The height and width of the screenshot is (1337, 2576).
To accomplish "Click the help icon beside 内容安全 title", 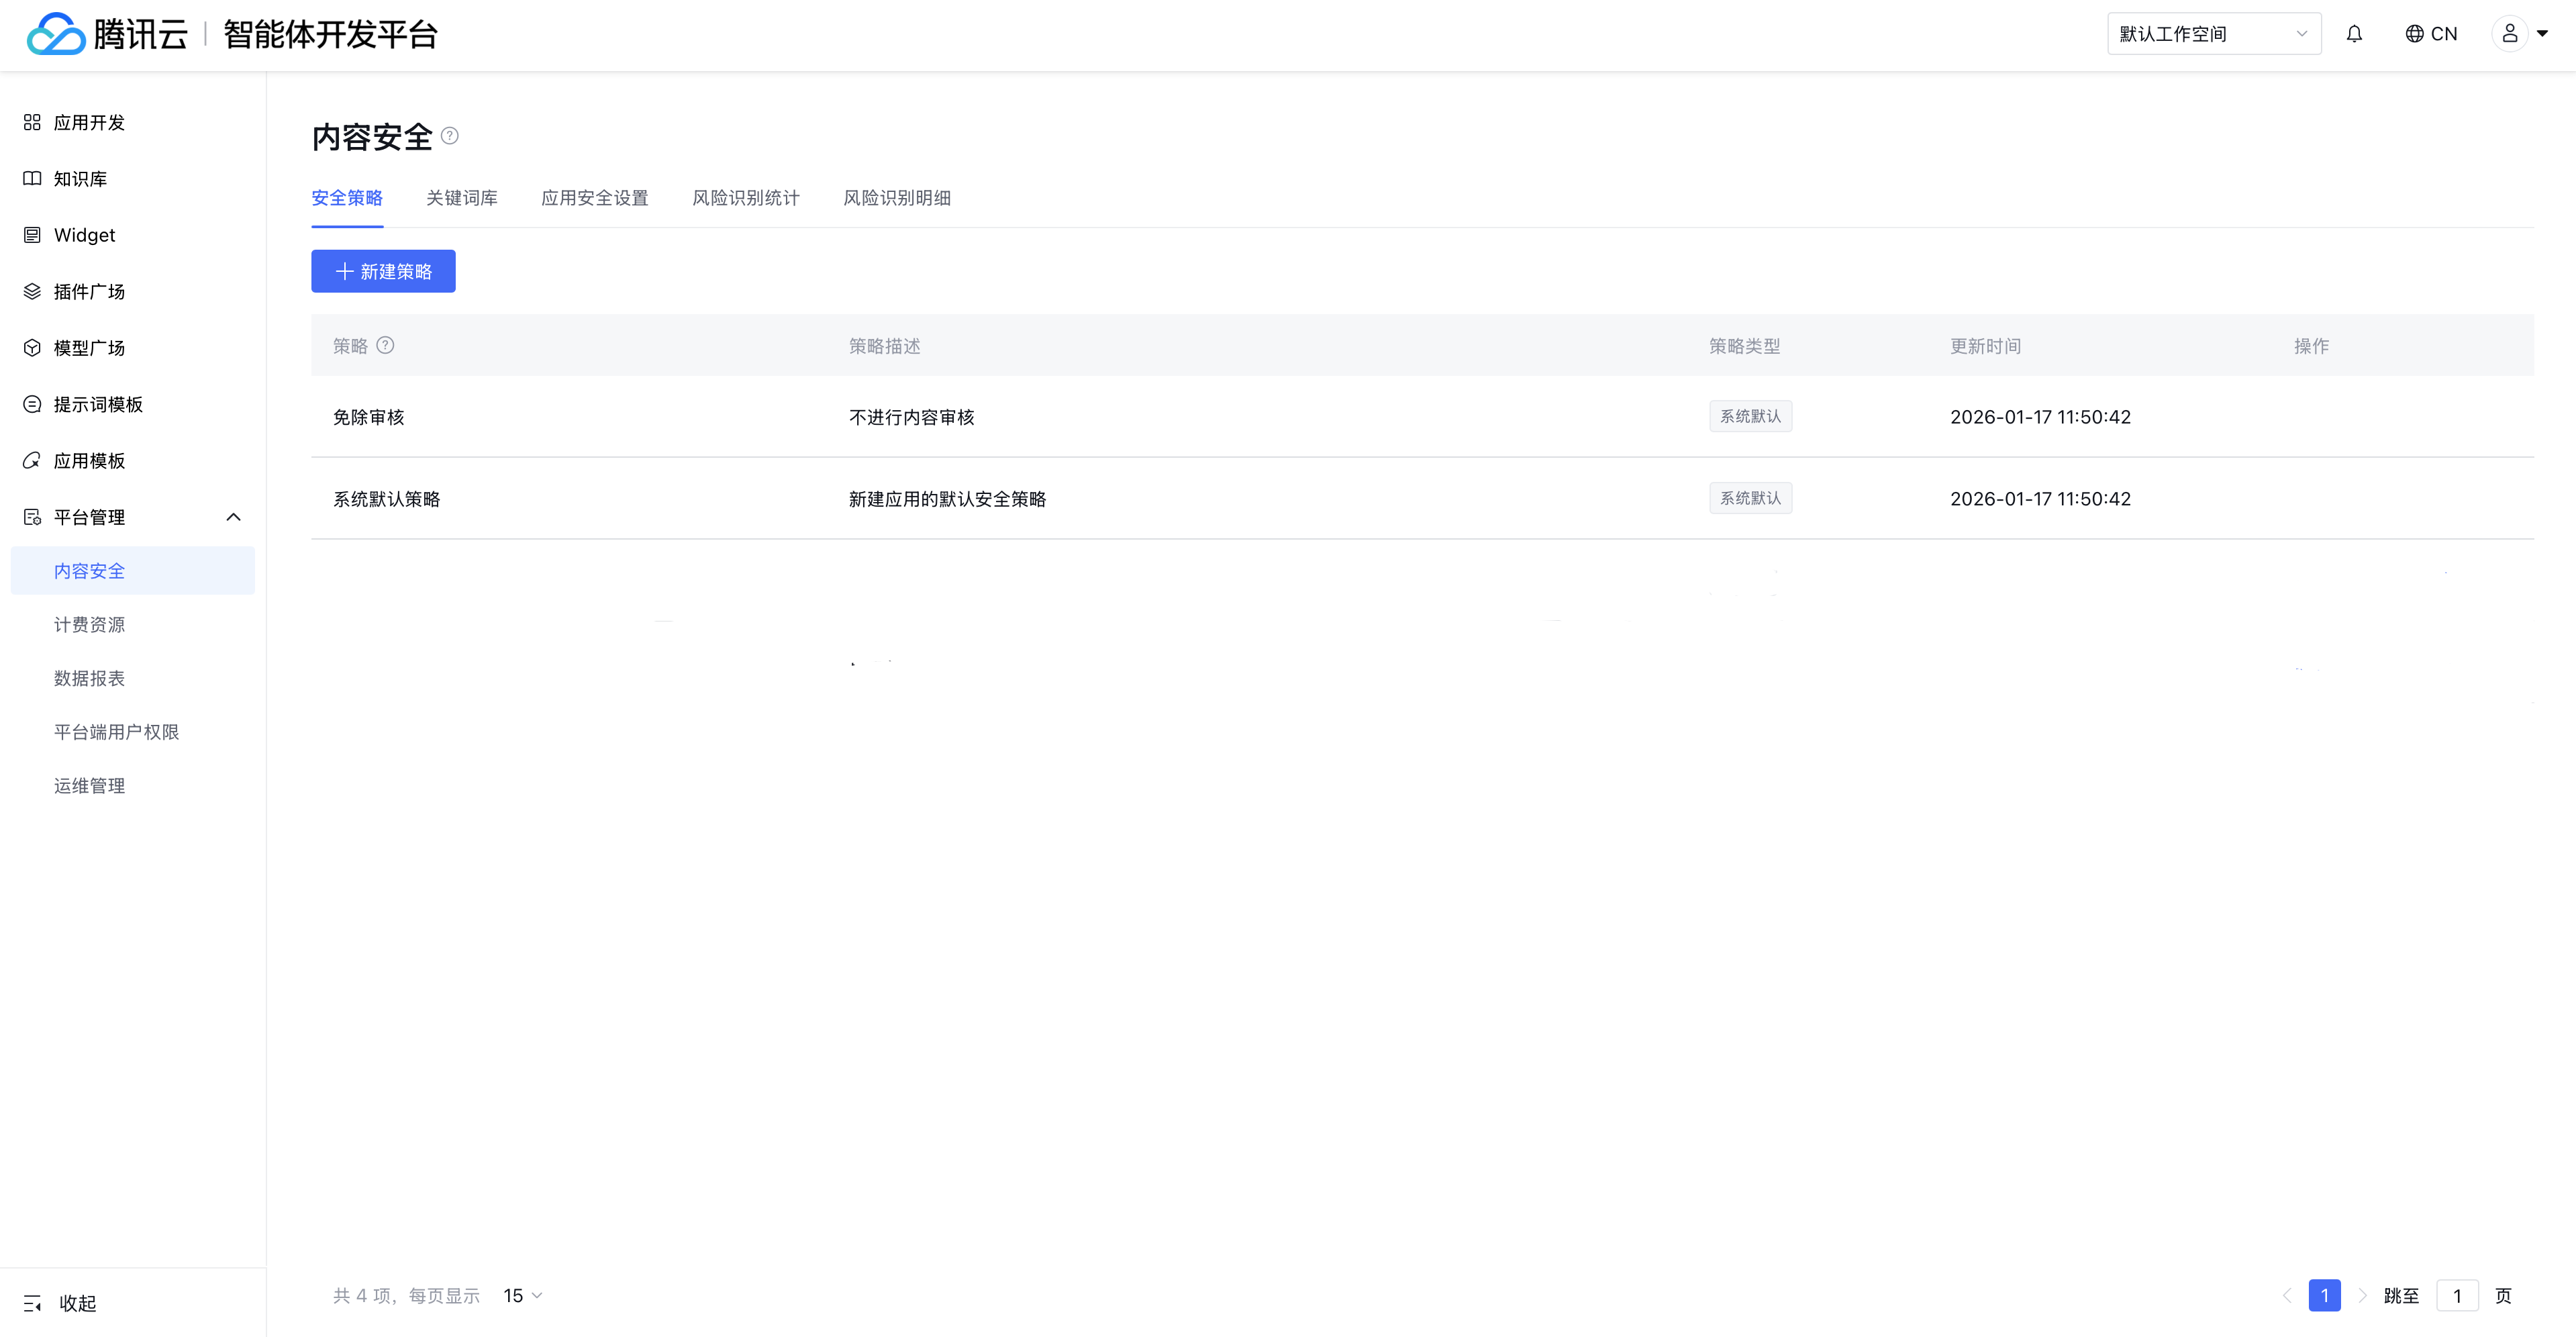I will coord(450,136).
